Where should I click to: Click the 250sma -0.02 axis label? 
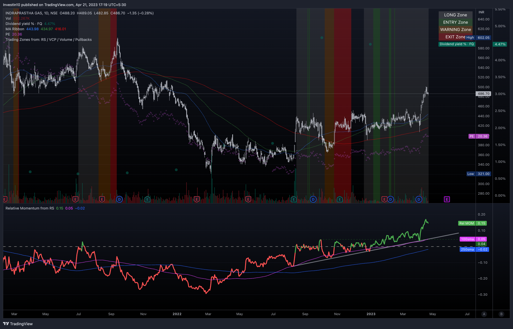point(474,249)
